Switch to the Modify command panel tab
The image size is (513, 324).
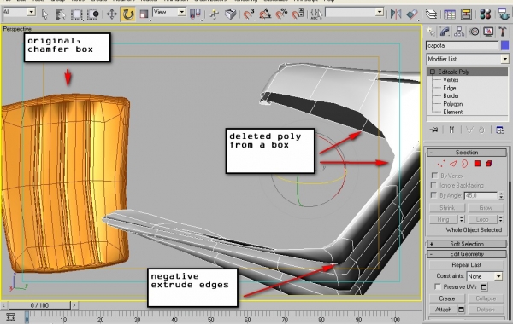(445, 32)
